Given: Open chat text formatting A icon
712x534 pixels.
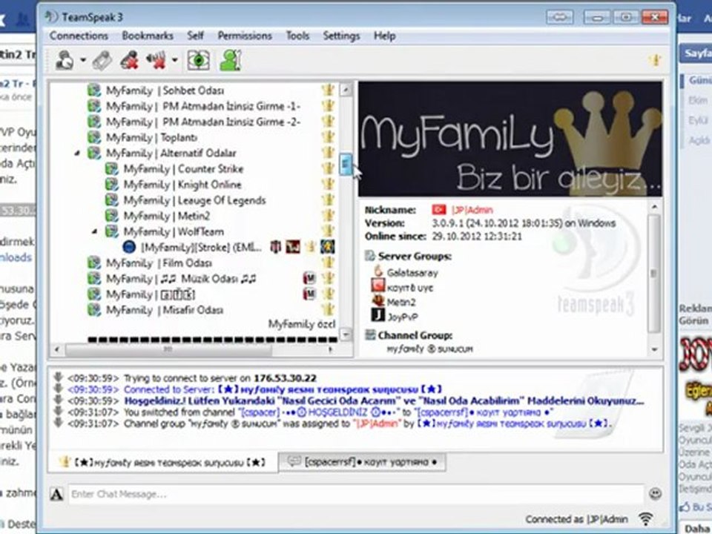Looking at the screenshot, I should click(x=57, y=494).
